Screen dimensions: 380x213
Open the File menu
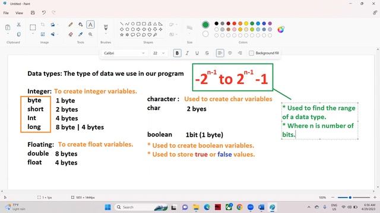(x=6, y=13)
